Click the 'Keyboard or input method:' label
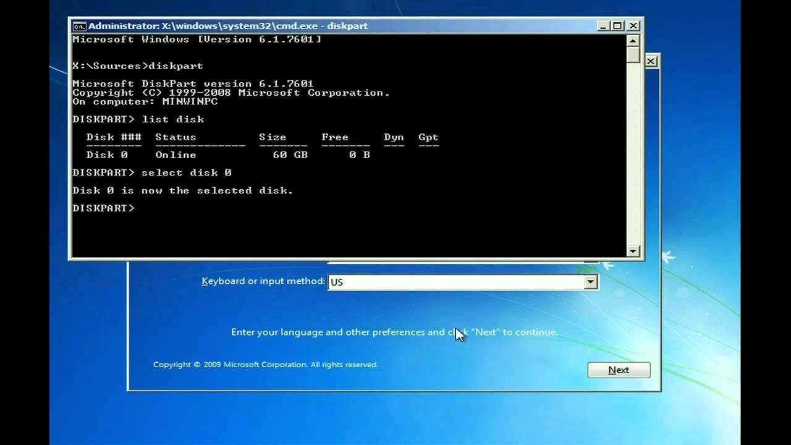 [x=263, y=281]
